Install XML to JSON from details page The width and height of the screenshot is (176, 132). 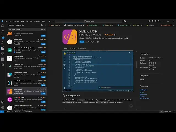(x=82, y=42)
